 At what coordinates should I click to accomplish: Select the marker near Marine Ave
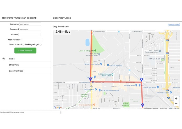click(x=142, y=105)
